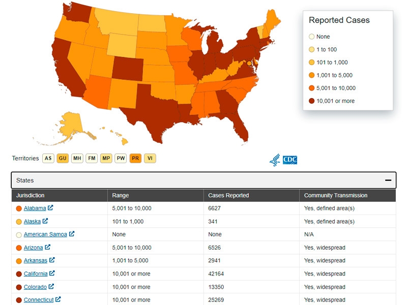Click the external link icon beside California
The height and width of the screenshot is (305, 407).
pyautogui.click(x=52, y=273)
